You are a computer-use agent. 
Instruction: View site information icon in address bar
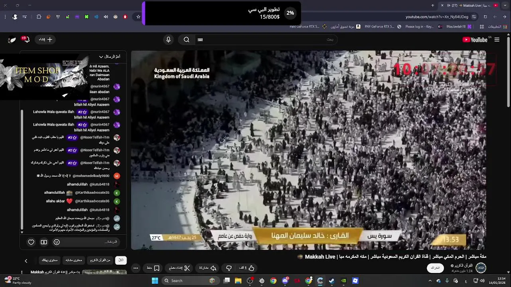(x=474, y=17)
